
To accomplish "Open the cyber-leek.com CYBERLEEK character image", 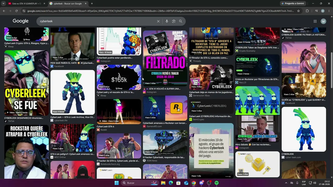I will [x=304, y=129].
